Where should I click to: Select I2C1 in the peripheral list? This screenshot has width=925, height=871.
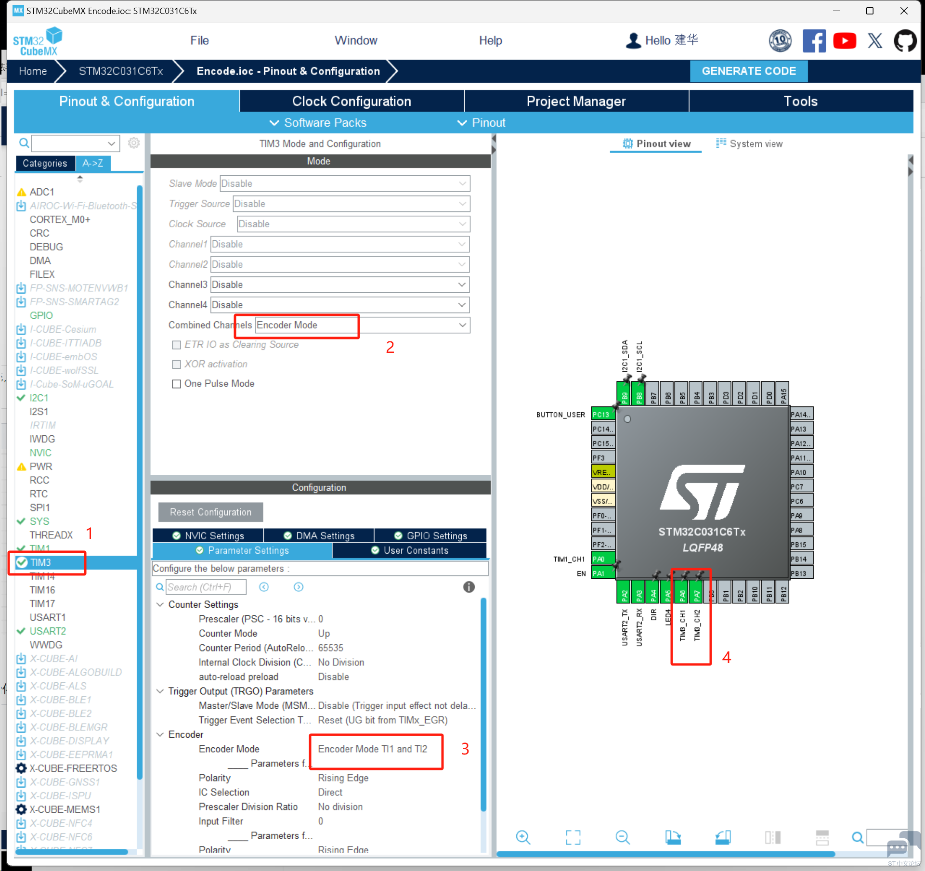point(39,398)
